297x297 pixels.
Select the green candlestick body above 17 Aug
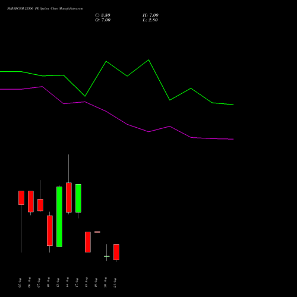[x=78, y=198]
